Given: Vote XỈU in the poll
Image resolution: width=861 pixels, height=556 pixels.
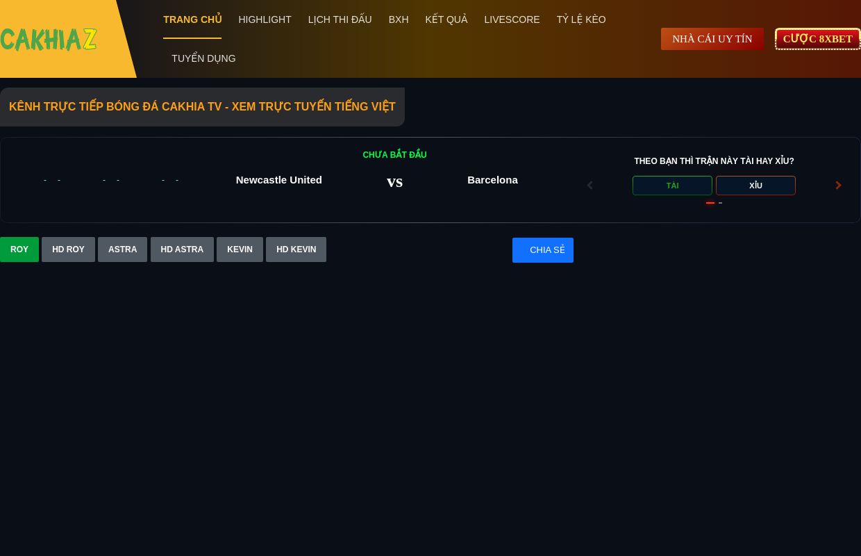Looking at the screenshot, I should point(755,186).
